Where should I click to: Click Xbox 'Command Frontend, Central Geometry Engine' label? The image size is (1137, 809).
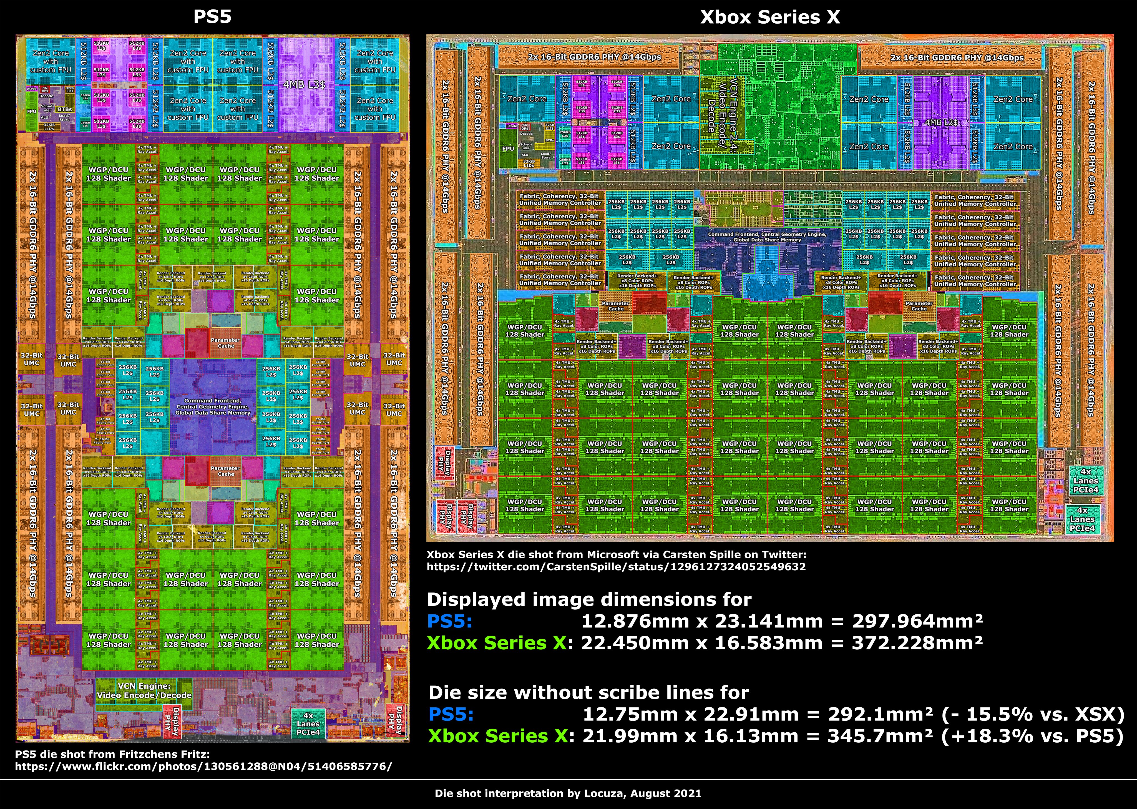tap(767, 237)
